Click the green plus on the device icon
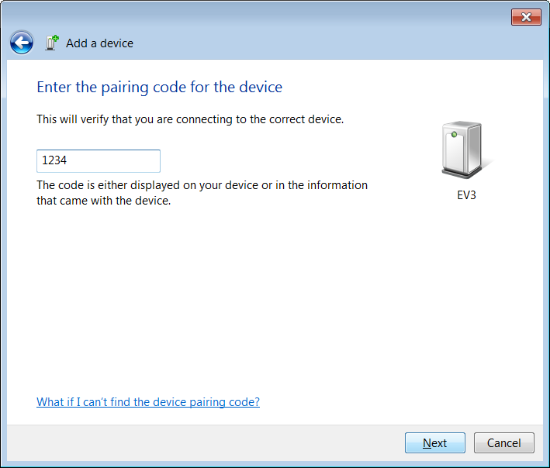 coord(55,38)
